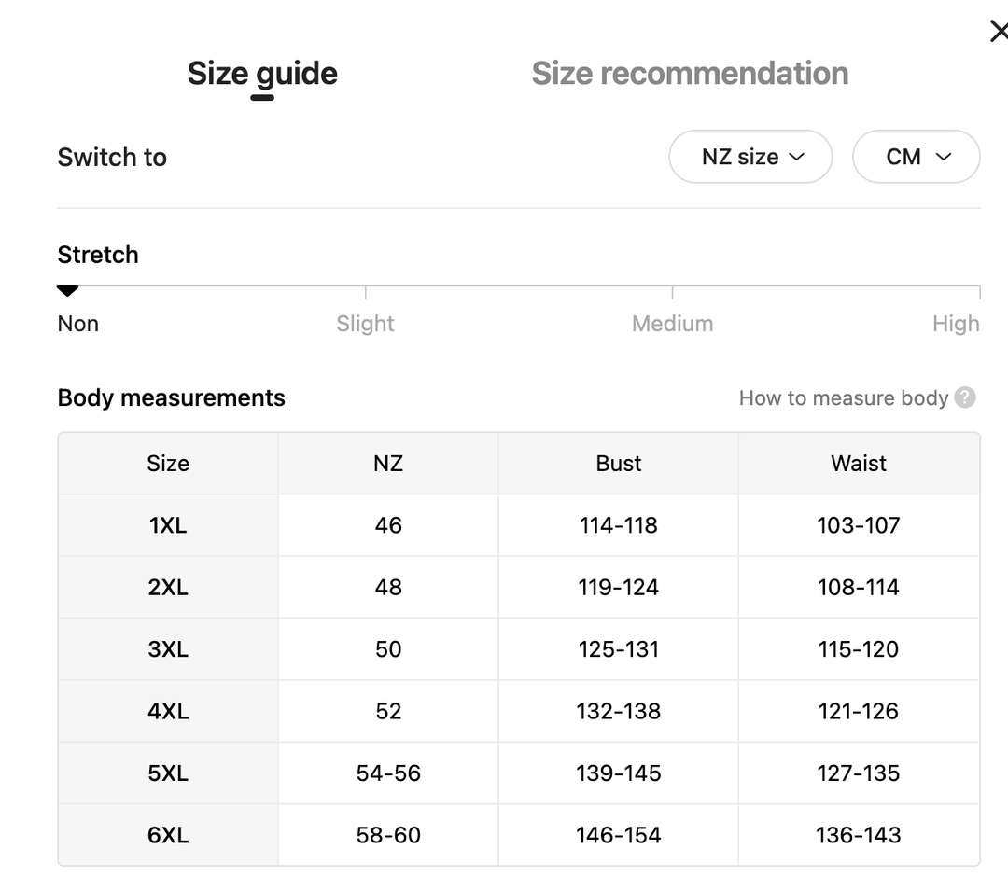Click the Bust column header
Screen dimensions: 1008x877
pyautogui.click(x=619, y=464)
